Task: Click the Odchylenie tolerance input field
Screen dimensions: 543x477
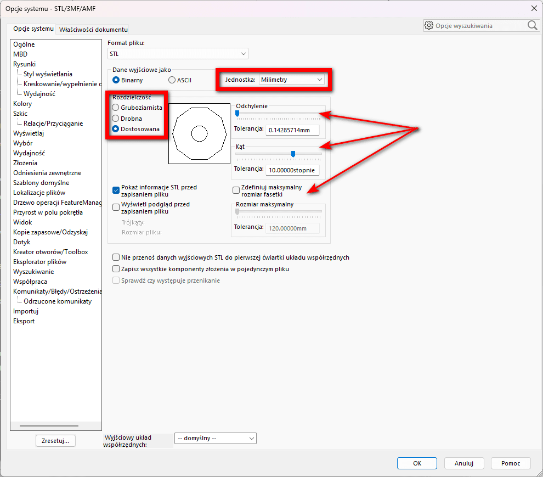Action: point(292,130)
